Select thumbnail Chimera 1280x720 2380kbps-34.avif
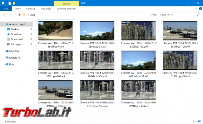203x124 pixels. [97, 34]
